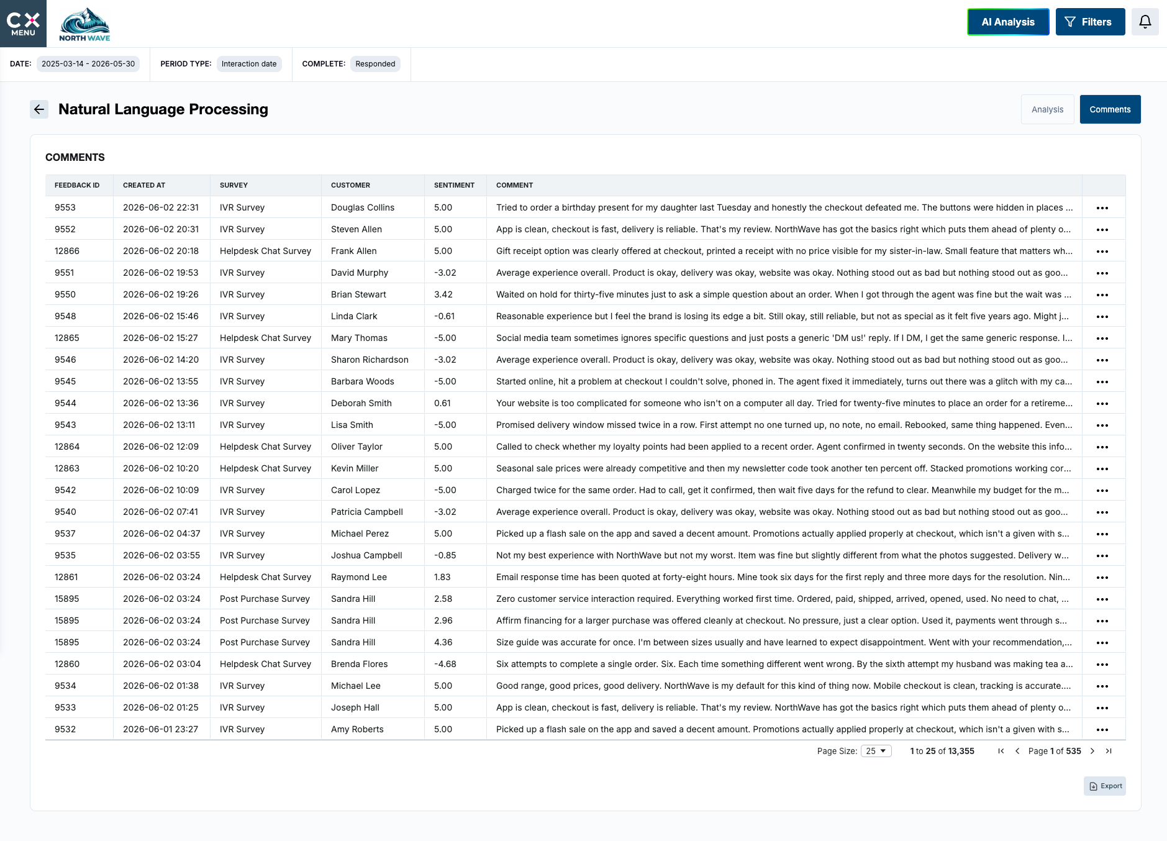This screenshot has height=841, width=1167.
Task: Open the Filters panel
Action: (1090, 22)
